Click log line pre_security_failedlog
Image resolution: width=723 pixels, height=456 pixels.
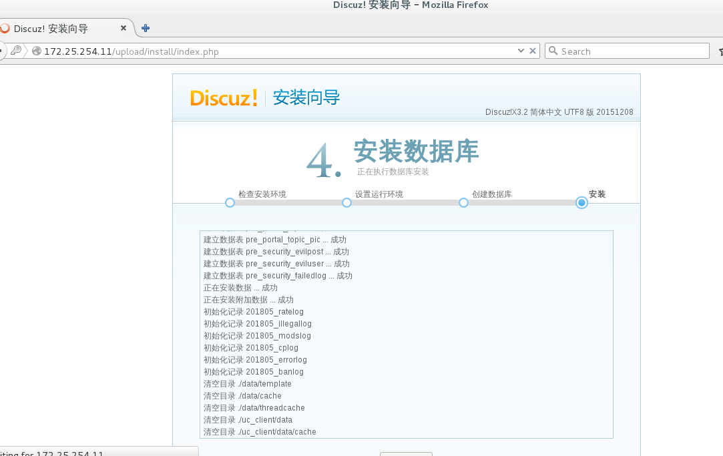(278, 276)
